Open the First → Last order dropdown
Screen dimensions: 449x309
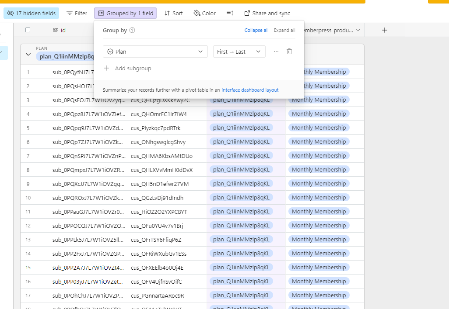tap(239, 51)
